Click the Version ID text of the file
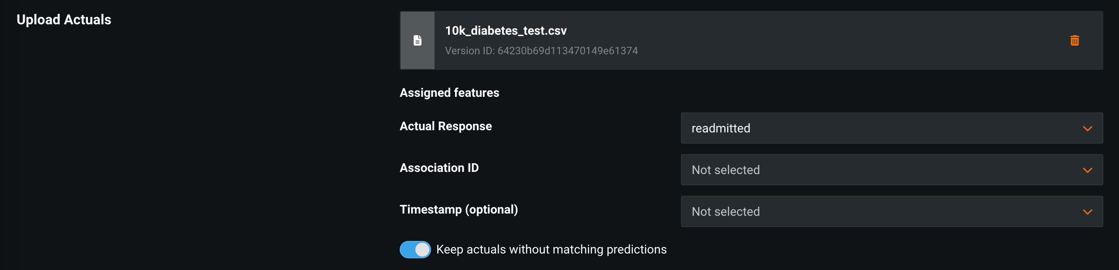The width and height of the screenshot is (1119, 270). point(541,51)
